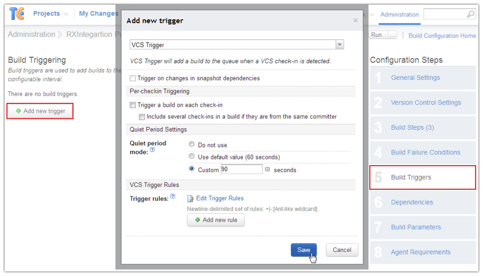The image size is (483, 276).
Task: Click the Run options ellipsis button
Action: click(392, 35)
